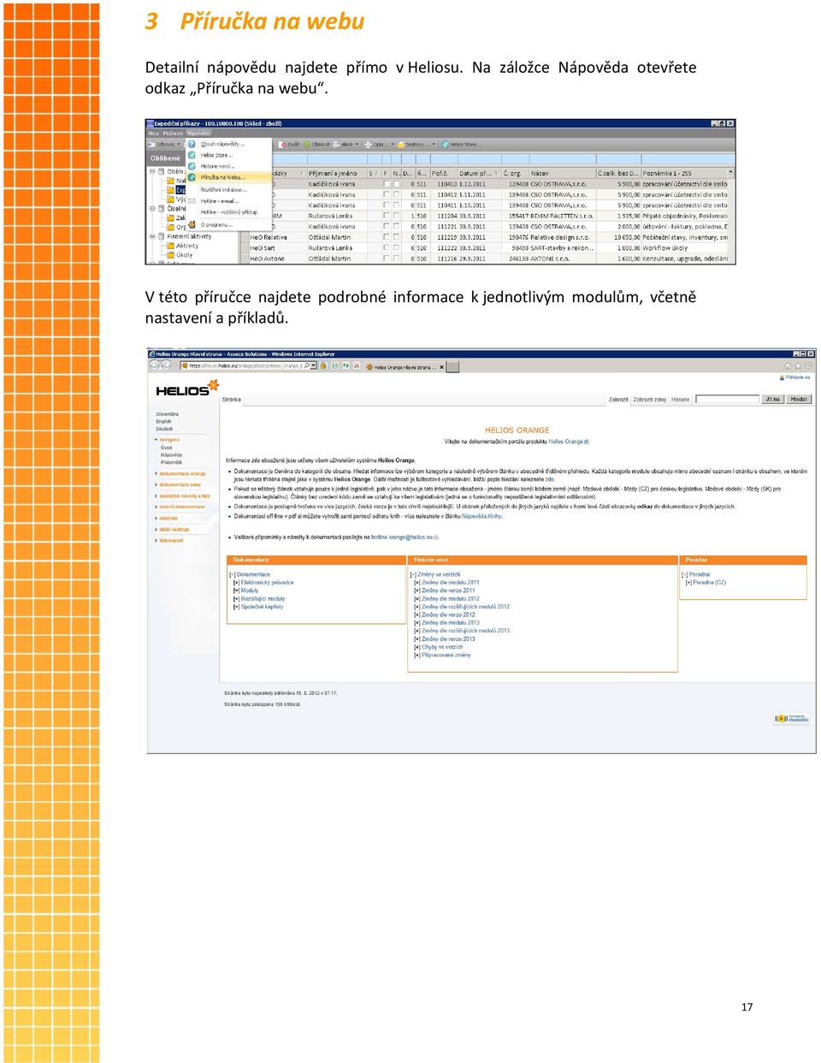Screen dimensions: 821x1063
Task: Click the globe icon beside Příručka na webu
Action: (192, 177)
